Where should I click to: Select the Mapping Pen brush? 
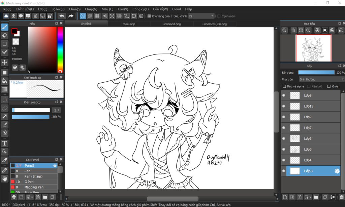(x=34, y=187)
